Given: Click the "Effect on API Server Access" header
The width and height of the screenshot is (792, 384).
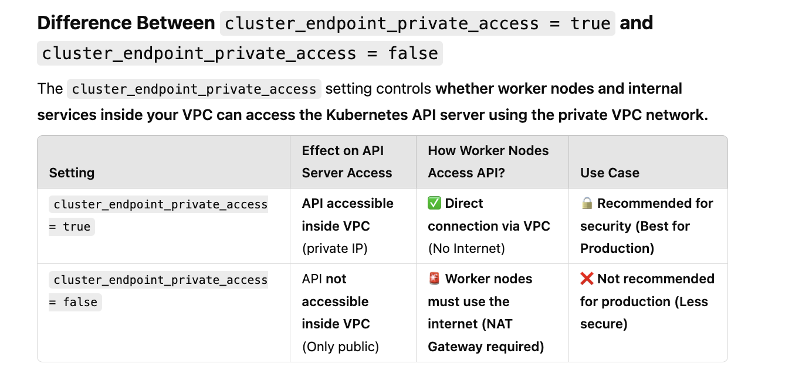Looking at the screenshot, I should point(347,162).
